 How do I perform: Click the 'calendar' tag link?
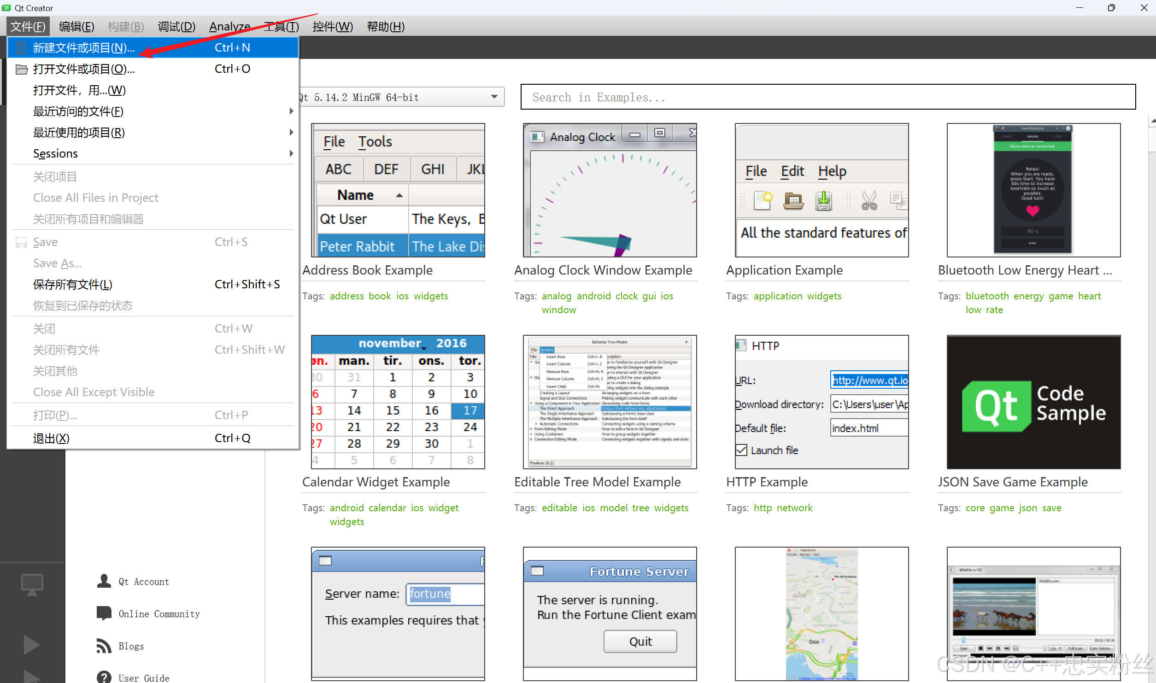pos(387,508)
